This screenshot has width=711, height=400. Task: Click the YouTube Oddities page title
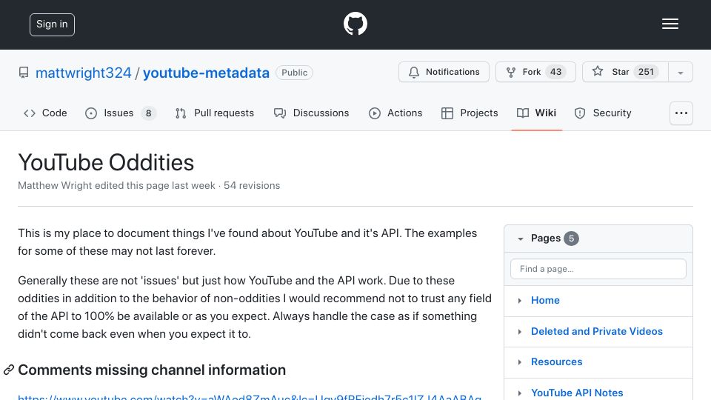(x=106, y=162)
